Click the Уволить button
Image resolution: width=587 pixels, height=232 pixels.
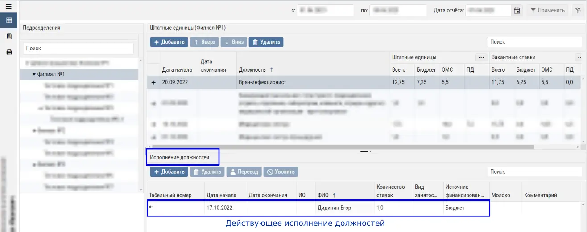coord(281,172)
